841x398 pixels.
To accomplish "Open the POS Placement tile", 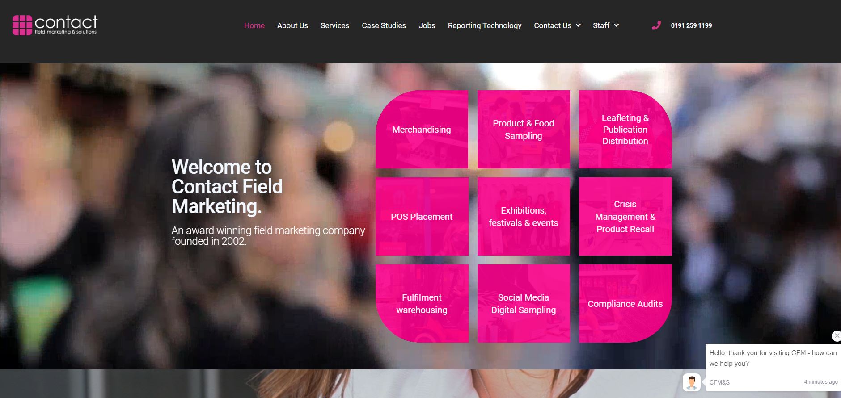I will [422, 217].
